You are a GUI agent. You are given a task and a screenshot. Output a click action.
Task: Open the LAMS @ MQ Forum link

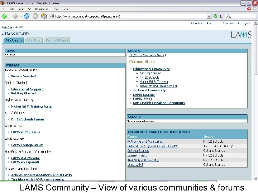tap(26, 132)
